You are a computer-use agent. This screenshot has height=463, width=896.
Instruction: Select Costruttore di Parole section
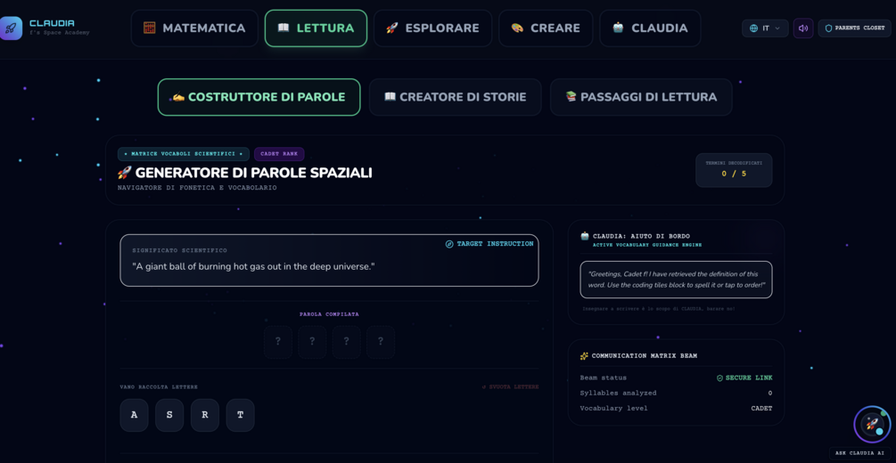point(259,97)
